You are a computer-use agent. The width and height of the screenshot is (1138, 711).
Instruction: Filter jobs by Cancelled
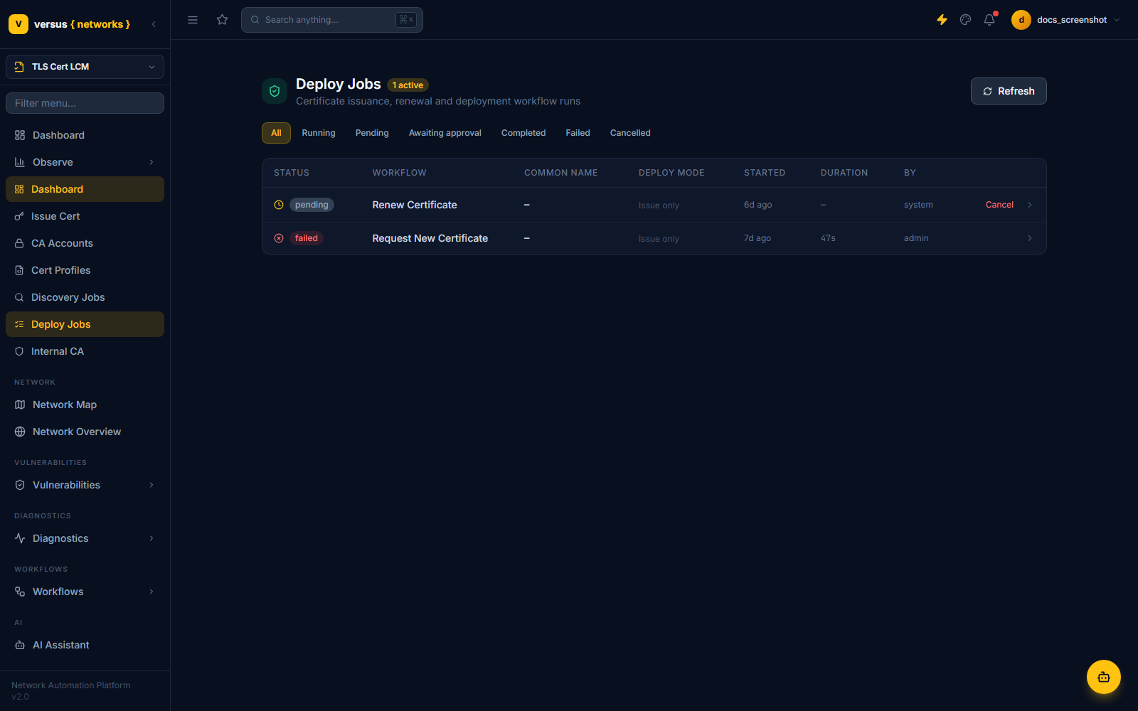tap(630, 133)
